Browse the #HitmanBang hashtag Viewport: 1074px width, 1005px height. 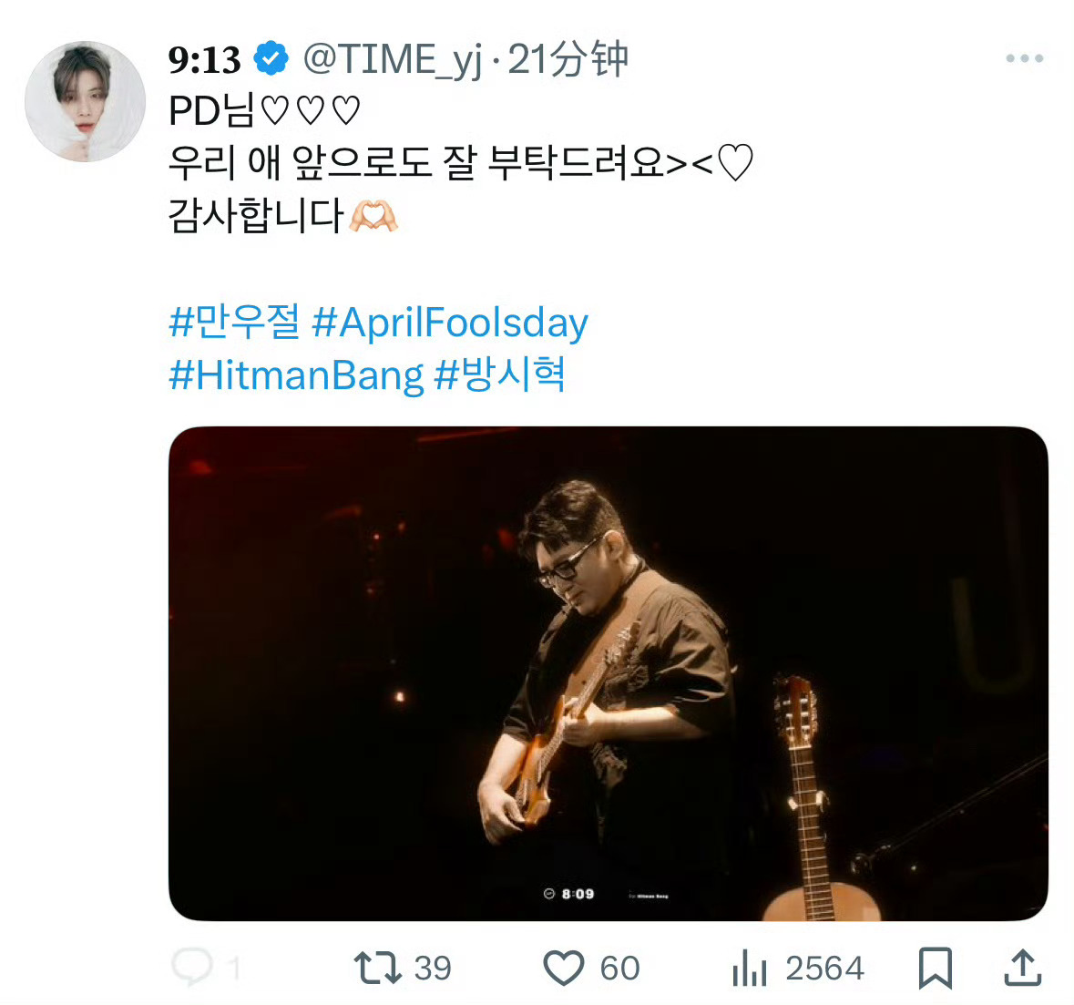coord(296,374)
